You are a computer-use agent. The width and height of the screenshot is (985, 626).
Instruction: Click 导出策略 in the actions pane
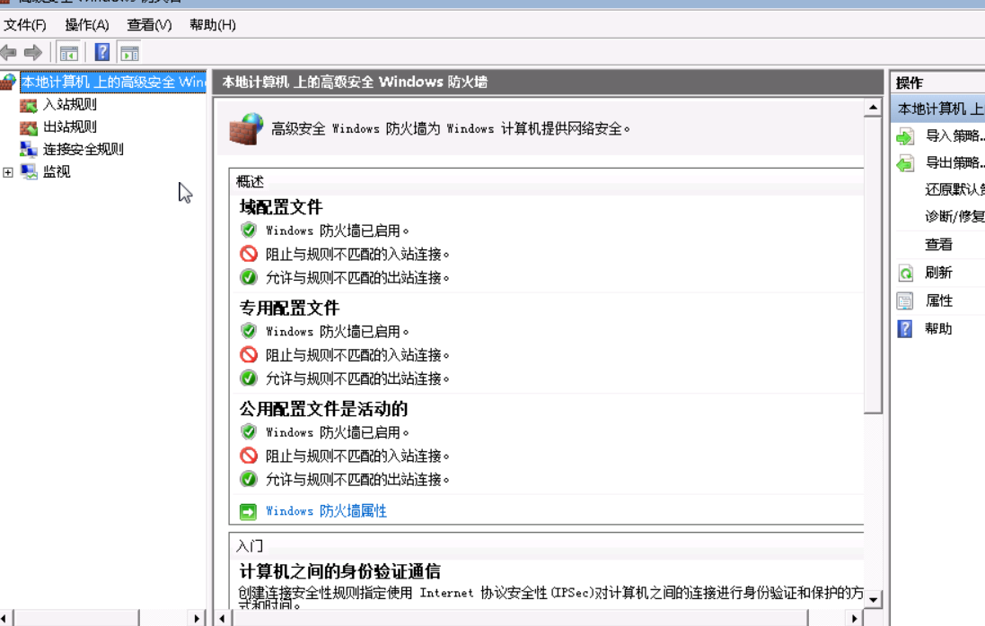click(x=954, y=163)
